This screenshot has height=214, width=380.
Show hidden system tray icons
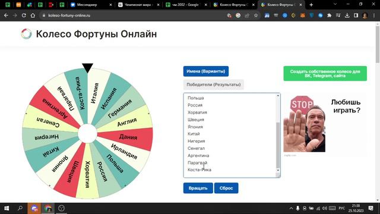pyautogui.click(x=291, y=208)
